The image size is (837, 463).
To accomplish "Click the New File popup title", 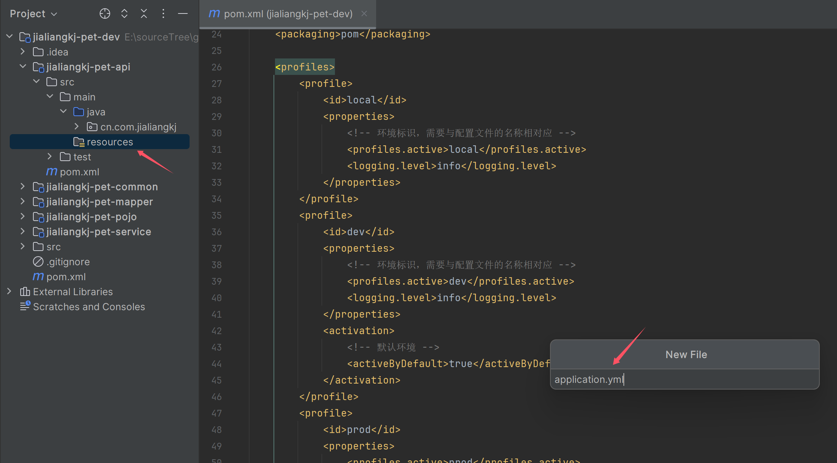I will (x=686, y=354).
